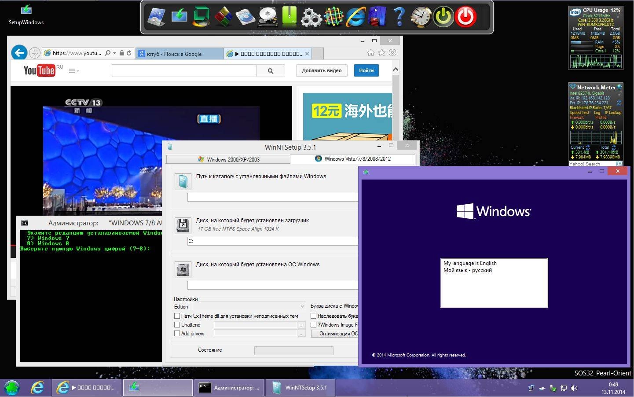The height and width of the screenshot is (397, 634).
Task: Enable the UxTheme.dll patch checkbox
Action: tap(177, 316)
